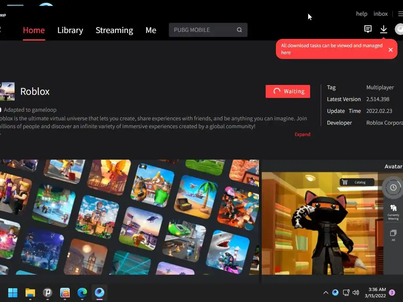Switch to the Library tab

coord(70,30)
